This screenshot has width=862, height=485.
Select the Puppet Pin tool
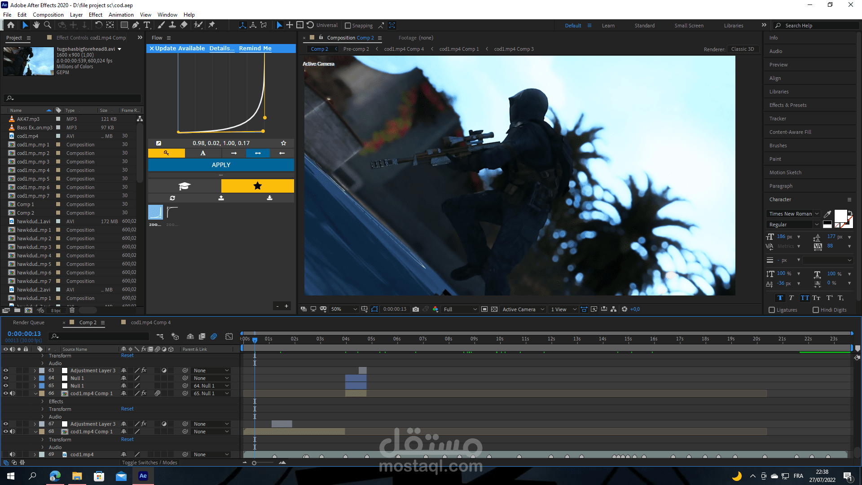[212, 25]
